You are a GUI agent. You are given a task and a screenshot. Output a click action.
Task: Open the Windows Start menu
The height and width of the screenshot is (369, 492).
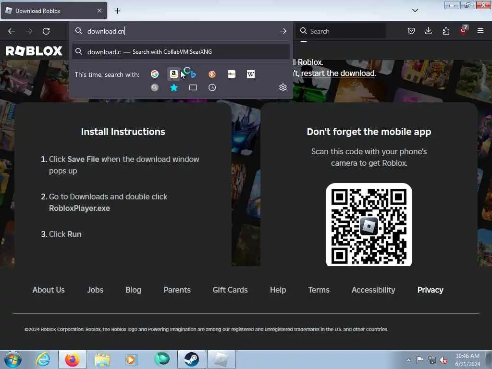tap(13, 359)
